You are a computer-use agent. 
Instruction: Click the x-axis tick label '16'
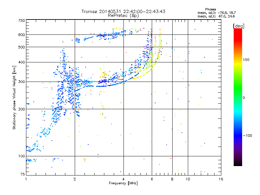point(221,179)
